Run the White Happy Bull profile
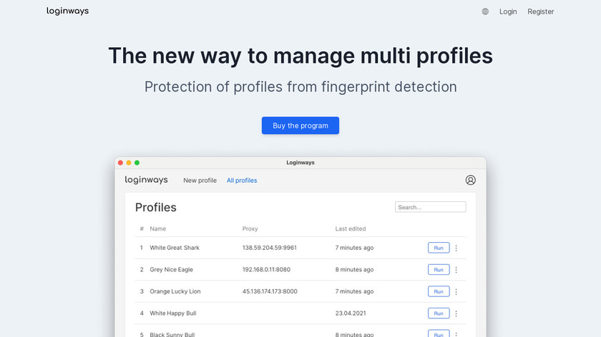 tap(439, 313)
